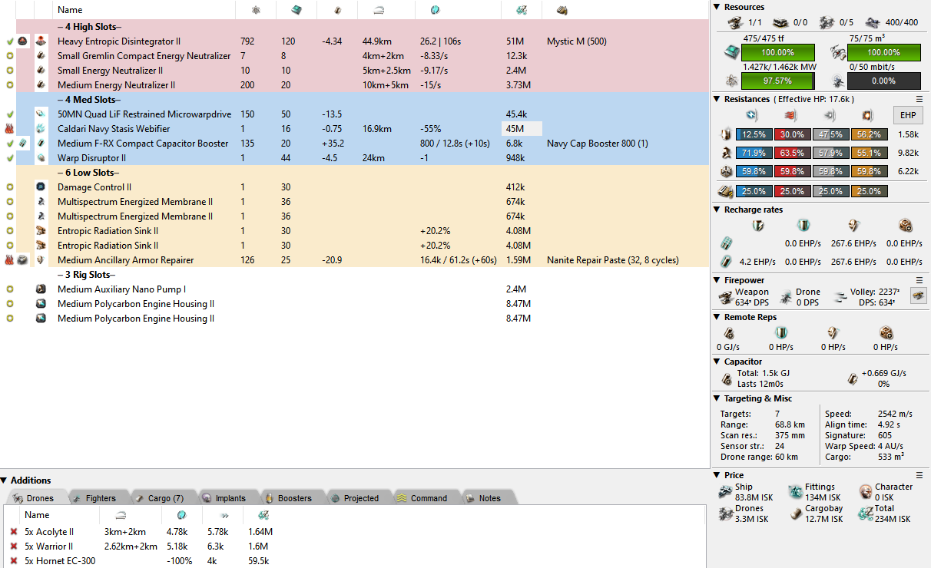Switch to the Cargo (7) tab
Screen dimensions: 931x568
click(x=160, y=498)
